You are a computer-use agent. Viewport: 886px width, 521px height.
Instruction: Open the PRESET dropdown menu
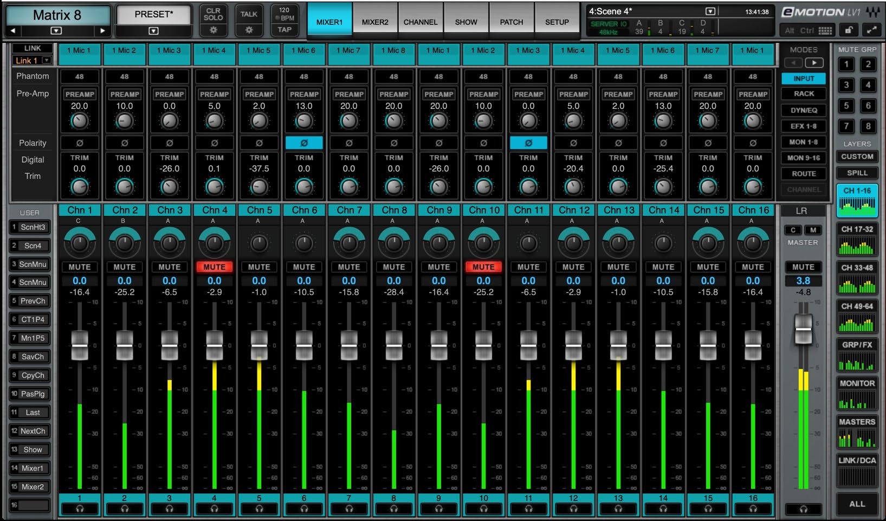153,30
